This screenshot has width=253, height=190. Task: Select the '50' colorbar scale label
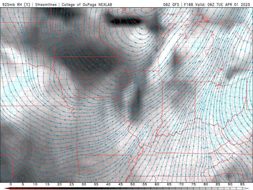(x=133, y=184)
